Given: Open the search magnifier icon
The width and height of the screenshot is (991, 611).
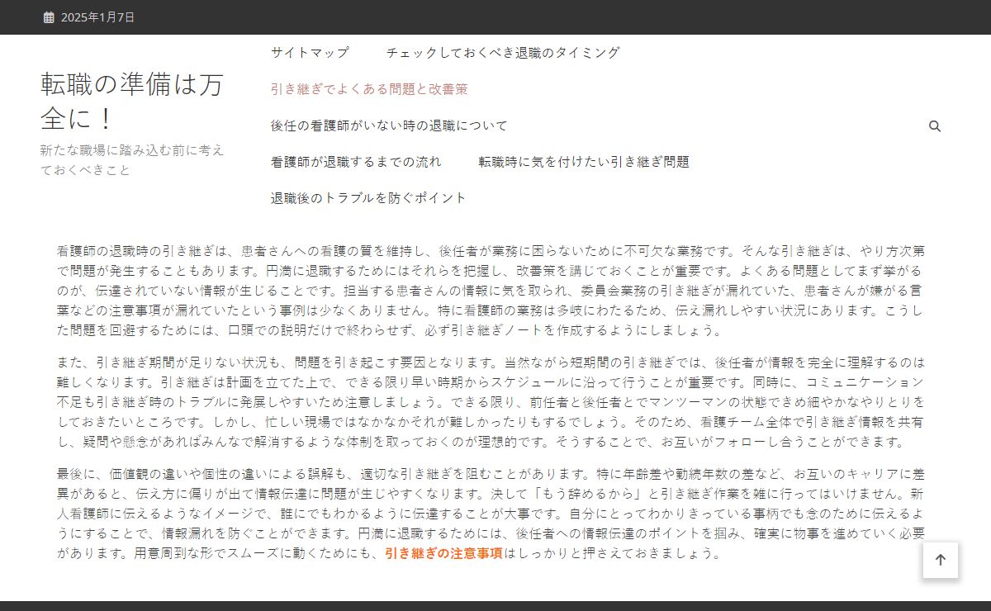Looking at the screenshot, I should click(x=935, y=126).
